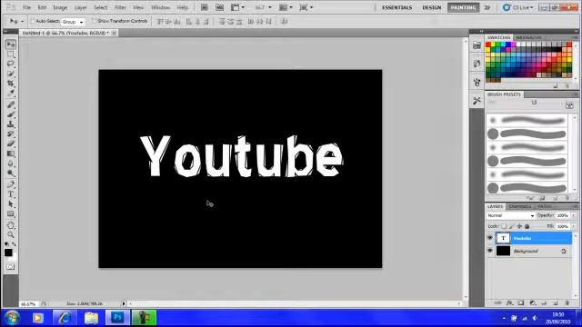Open layer styles fx button in Layers panel
The width and height of the screenshot is (582, 327).
coord(509,302)
